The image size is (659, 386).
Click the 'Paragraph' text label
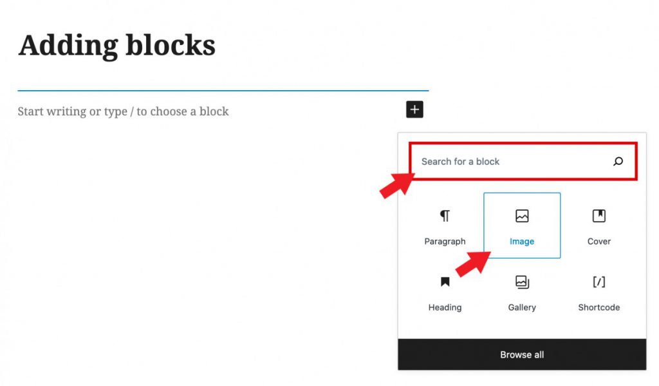pos(445,241)
